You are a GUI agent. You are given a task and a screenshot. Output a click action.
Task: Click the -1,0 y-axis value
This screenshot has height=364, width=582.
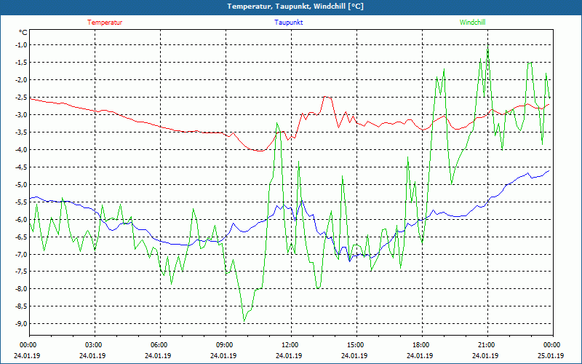[20, 45]
